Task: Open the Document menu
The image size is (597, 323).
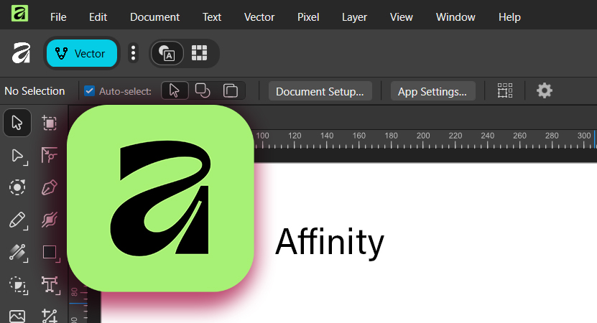Action: 154,17
